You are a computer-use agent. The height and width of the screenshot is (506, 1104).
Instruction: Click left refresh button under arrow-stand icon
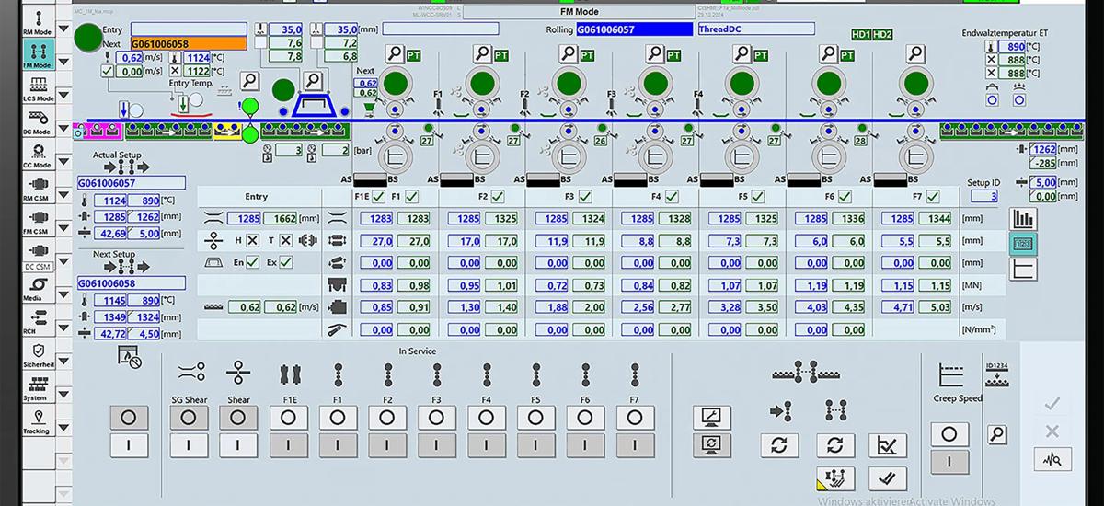click(x=780, y=445)
